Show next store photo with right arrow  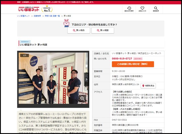click(x=86, y=79)
